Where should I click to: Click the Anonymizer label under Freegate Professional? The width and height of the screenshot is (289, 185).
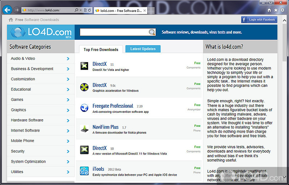point(194,109)
